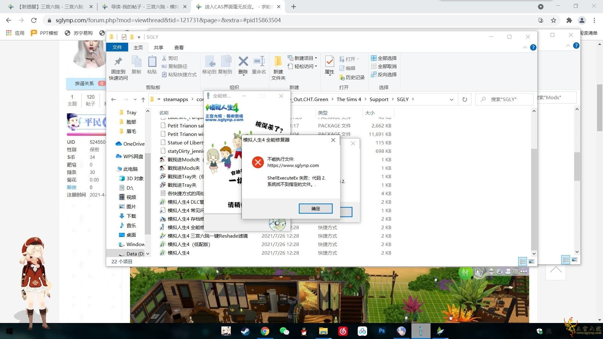Click 历史记录 history icon
603x339 pixels.
pyautogui.click(x=342, y=77)
